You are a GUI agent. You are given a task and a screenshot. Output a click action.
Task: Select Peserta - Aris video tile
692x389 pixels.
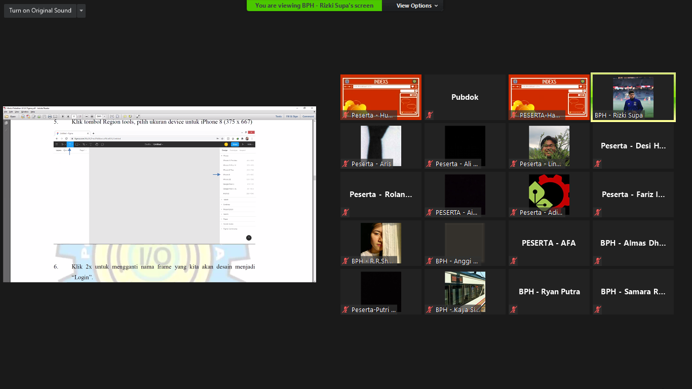381,146
